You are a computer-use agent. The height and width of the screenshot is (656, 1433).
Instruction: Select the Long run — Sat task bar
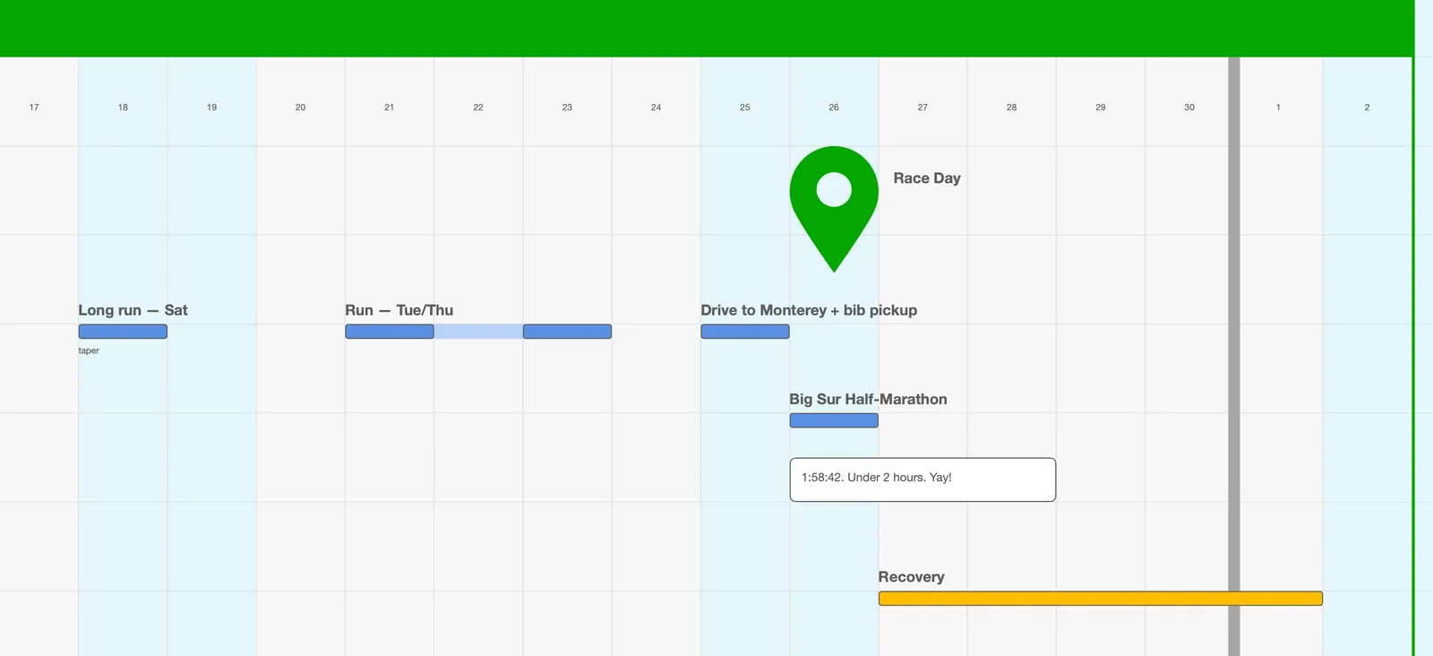click(x=123, y=332)
